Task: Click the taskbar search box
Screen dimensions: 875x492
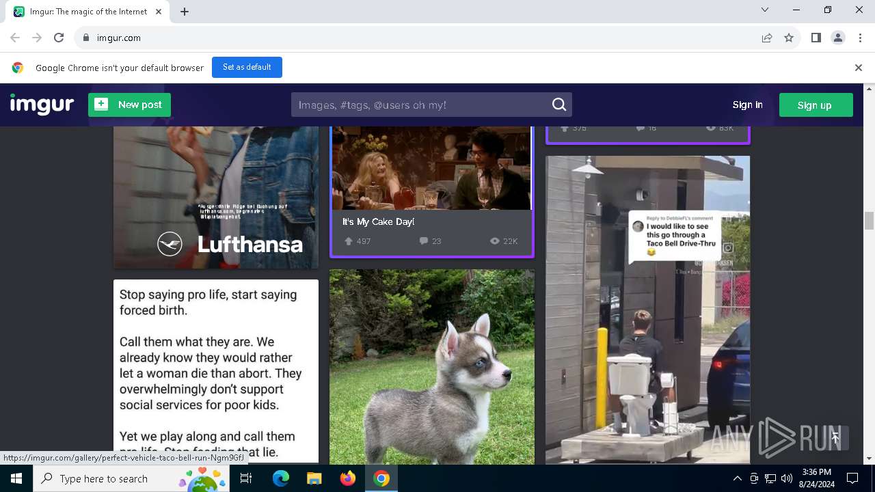Action: (131, 478)
